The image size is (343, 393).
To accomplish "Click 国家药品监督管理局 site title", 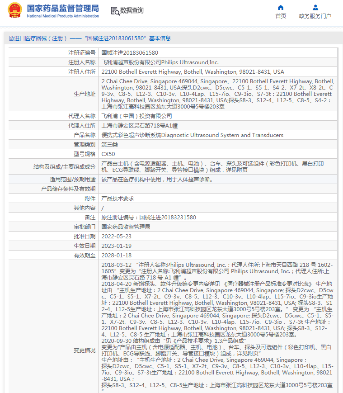I will 63,8.
